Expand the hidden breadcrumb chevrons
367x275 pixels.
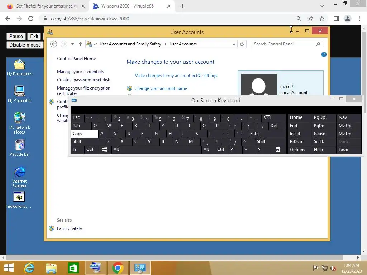95,44
